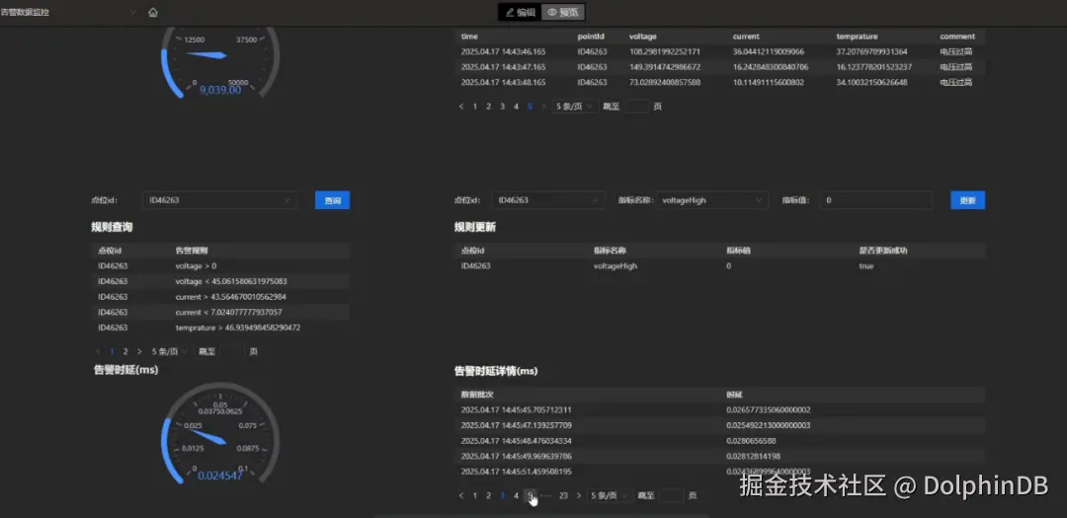Image resolution: width=1067 pixels, height=518 pixels.
Task: Select rule temprature > 46.939498458290472
Action: [x=237, y=328]
